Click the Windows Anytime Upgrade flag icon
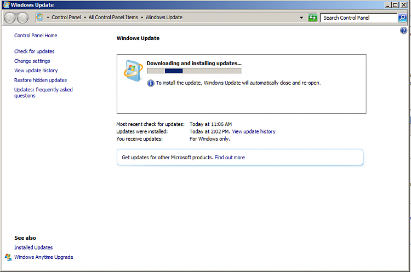 [x=8, y=257]
